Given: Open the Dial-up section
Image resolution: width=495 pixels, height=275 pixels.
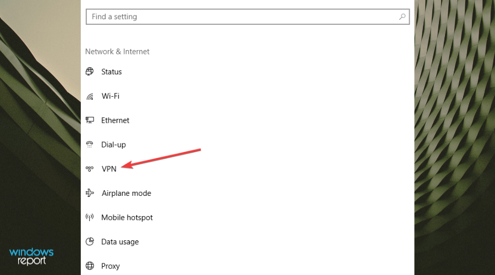Looking at the screenshot, I should (114, 145).
